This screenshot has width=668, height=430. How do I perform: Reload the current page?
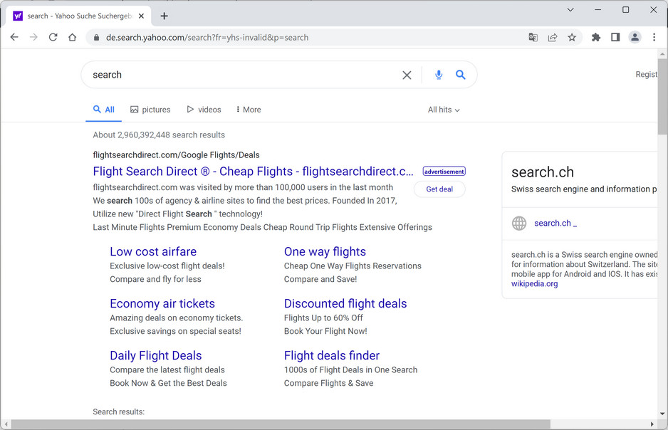(x=53, y=38)
